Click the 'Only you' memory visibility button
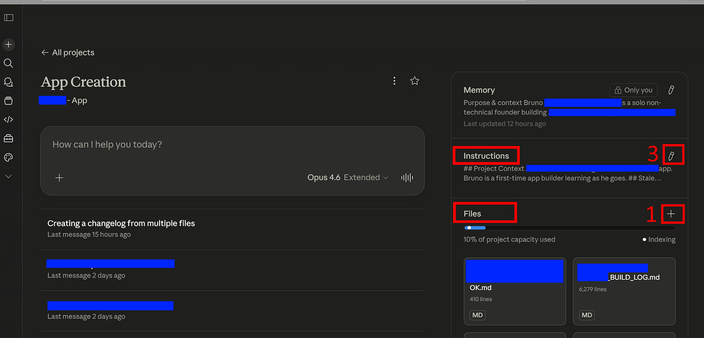The height and width of the screenshot is (338, 704). [x=634, y=90]
